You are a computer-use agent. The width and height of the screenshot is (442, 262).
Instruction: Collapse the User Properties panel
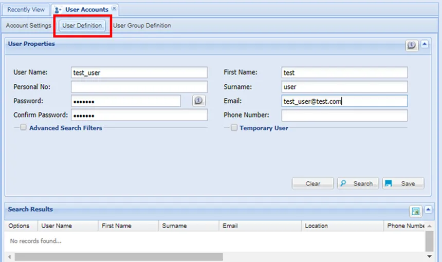click(425, 44)
